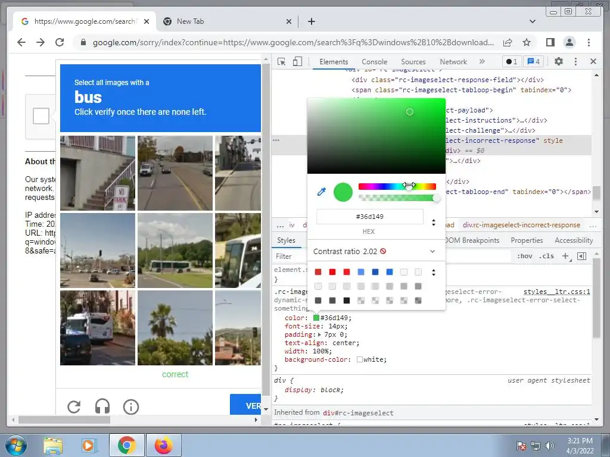Screen dimensions: 610x457
Task: Click the green saturation gradient area
Action: (x=376, y=136)
